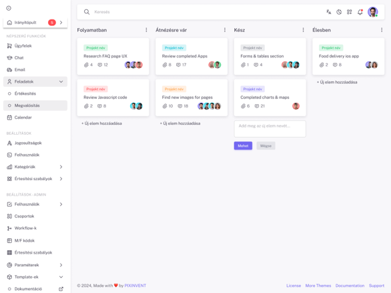Click the Workflow-k branch icon
The image size is (391, 293).
pyautogui.click(x=9, y=228)
